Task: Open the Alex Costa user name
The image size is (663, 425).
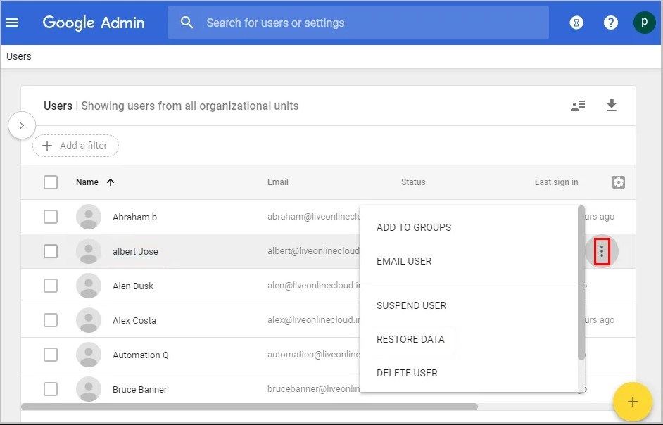Action: click(x=134, y=321)
